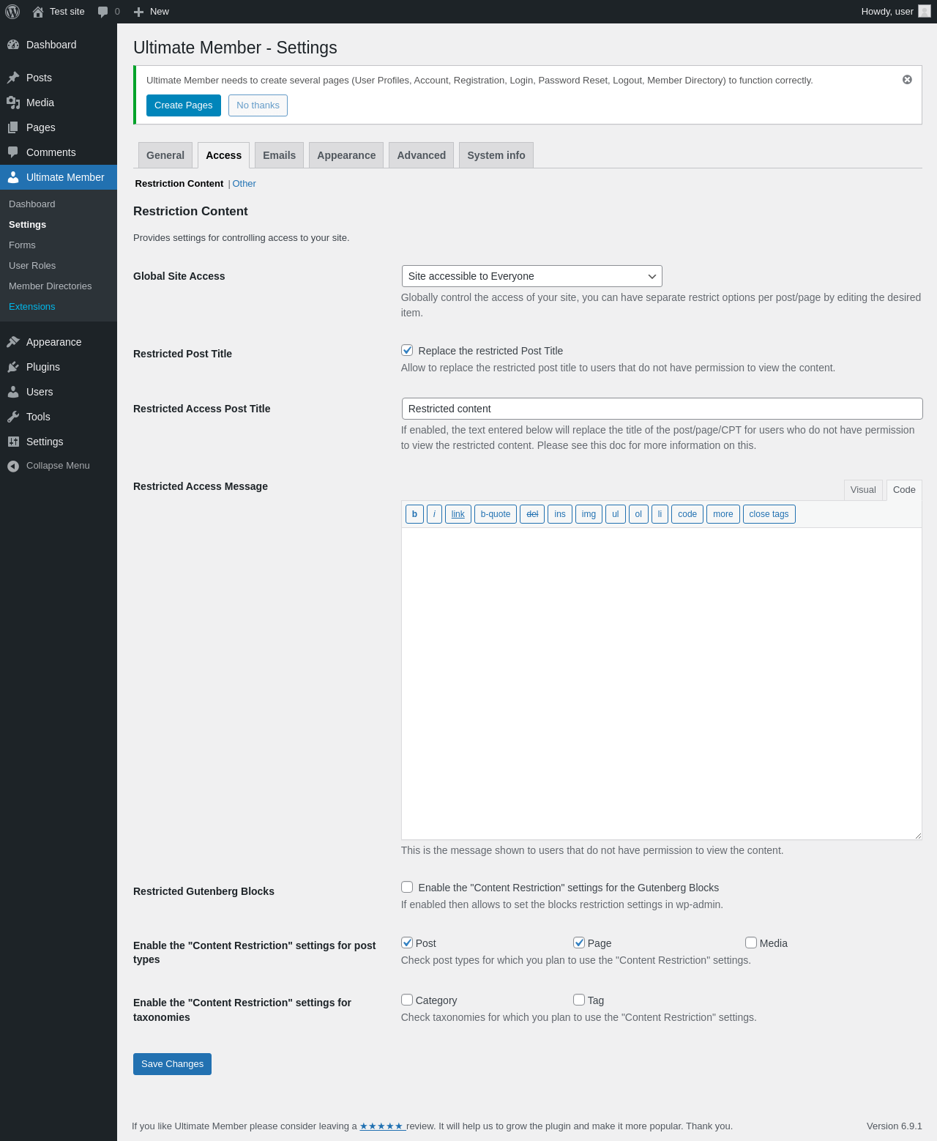Screen dimensions: 937x1141
Task: Open the Advanced settings tab
Action: click(421, 155)
